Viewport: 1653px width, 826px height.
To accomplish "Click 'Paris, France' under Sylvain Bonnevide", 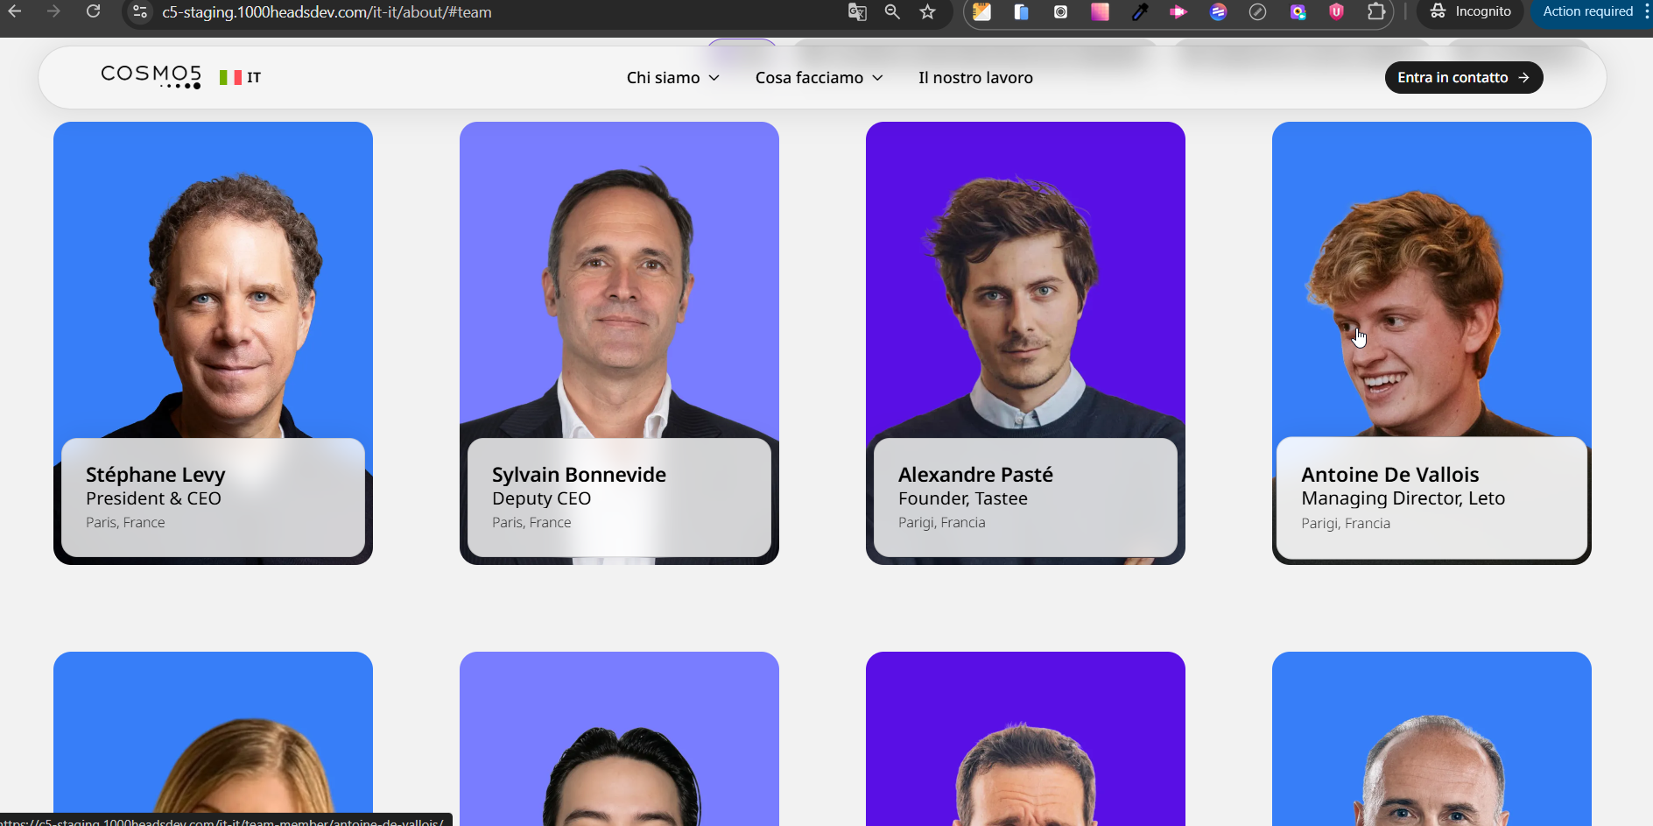I will [x=531, y=523].
